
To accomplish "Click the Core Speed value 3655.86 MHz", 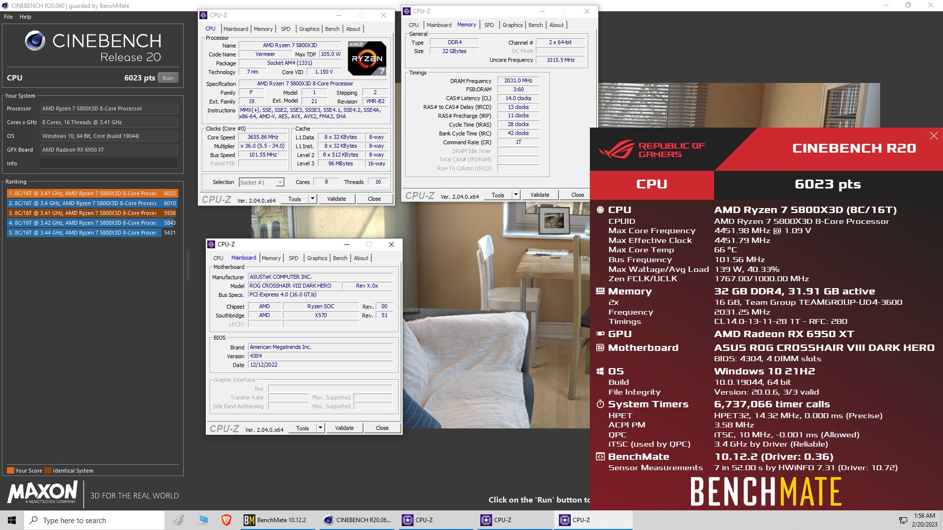I will click(x=263, y=137).
